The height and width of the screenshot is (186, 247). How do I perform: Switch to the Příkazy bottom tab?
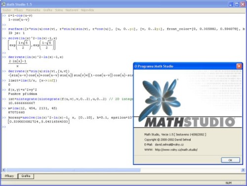9,176
